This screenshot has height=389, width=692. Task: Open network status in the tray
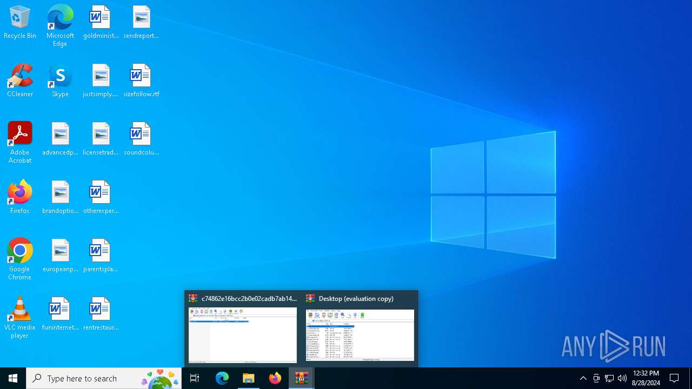(x=609, y=378)
